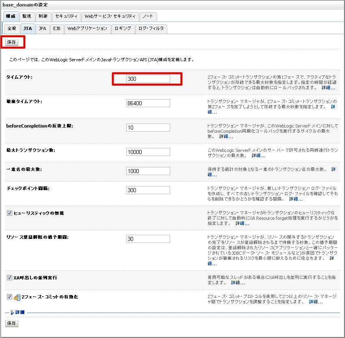Click the タイムアウト input field
Image resolution: width=345 pixels, height=338 pixels.
coord(148,79)
